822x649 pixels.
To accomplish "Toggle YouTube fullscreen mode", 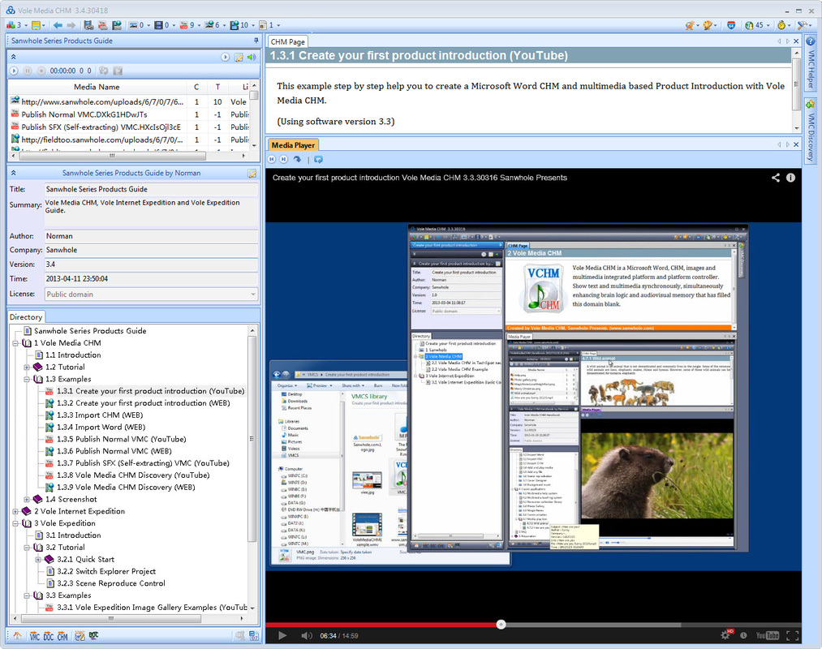I will pos(793,636).
